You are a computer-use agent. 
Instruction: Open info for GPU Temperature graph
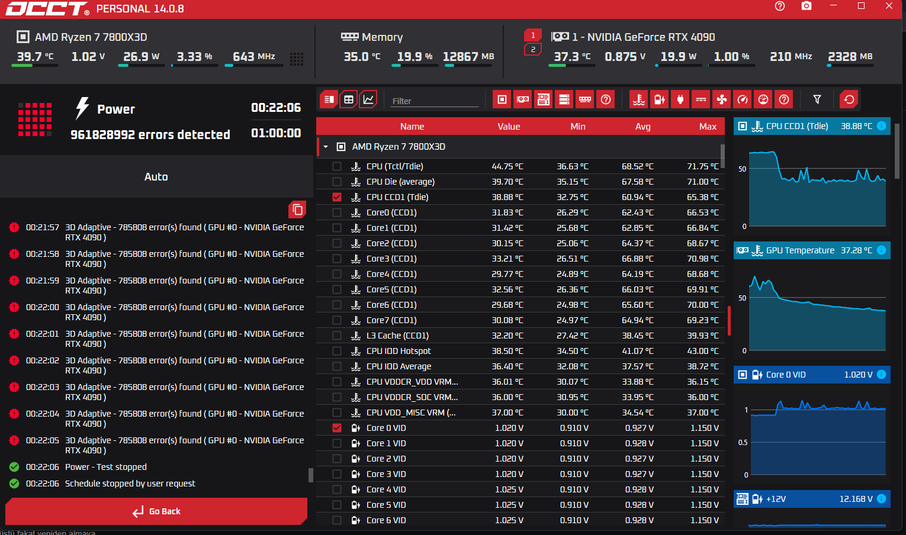pyautogui.click(x=881, y=250)
